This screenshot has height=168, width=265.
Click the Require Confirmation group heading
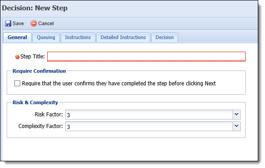(39, 71)
